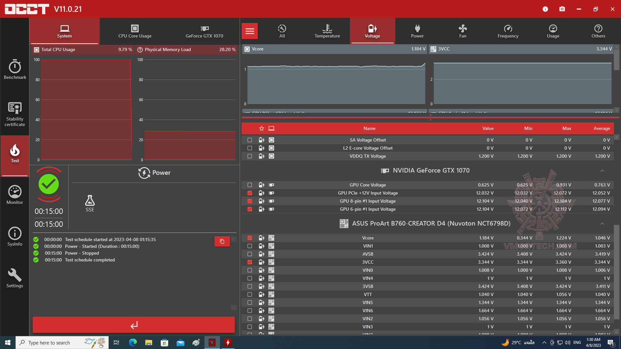Viewport: 621px width, 349px height.
Task: Collapse the ASUS ProArt B760-CREATOR D4 group
Action: point(602,224)
